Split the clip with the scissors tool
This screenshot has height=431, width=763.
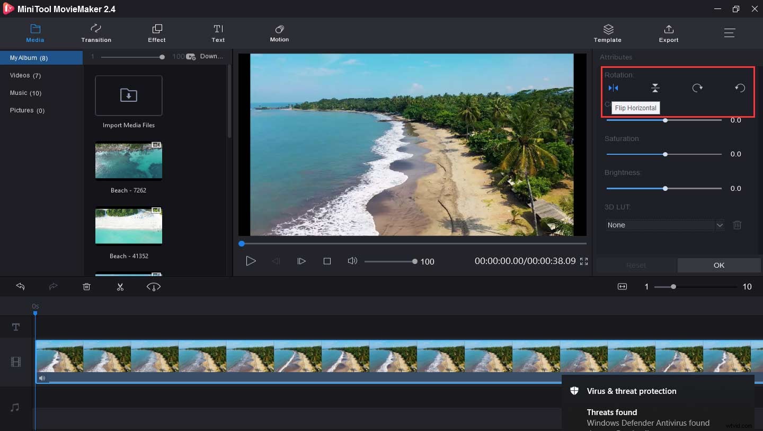tap(120, 286)
